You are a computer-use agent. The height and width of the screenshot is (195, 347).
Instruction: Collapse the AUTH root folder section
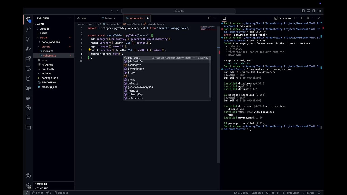point(53,24)
